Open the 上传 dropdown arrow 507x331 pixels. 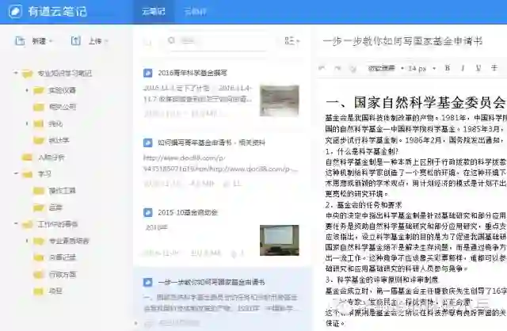(x=106, y=41)
